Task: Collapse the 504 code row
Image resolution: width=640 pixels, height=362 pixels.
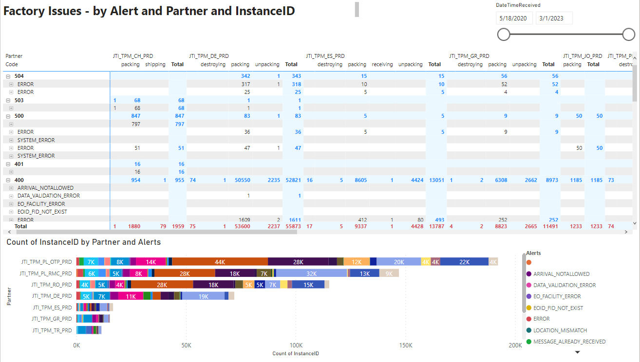Action: 8,76
